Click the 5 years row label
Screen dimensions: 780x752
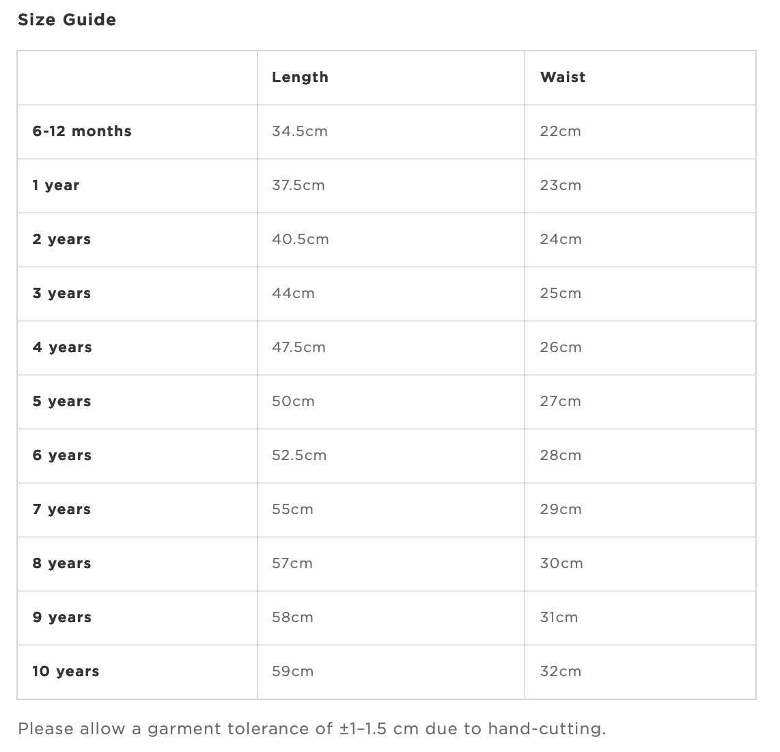click(61, 401)
